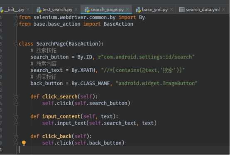Click the back_button variable definition
This screenshot has height=155, width=230.
pyautogui.click(x=46, y=84)
